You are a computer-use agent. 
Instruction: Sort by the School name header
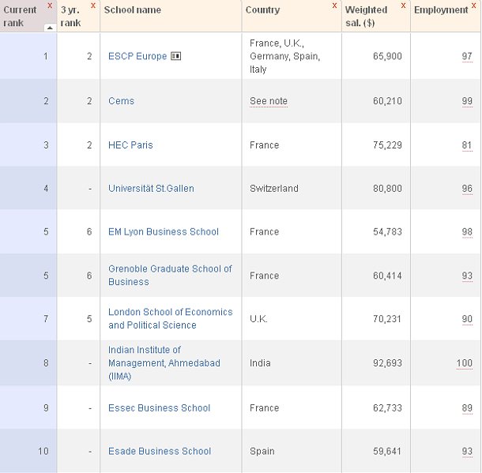(x=133, y=9)
